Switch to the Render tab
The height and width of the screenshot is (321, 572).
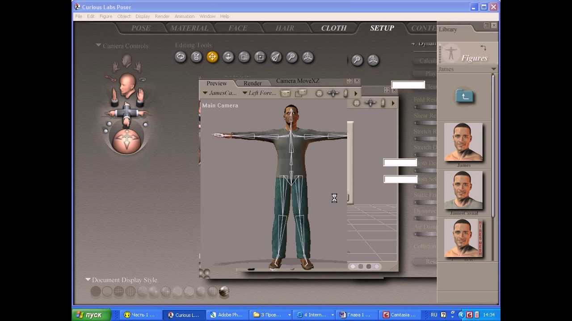click(252, 83)
